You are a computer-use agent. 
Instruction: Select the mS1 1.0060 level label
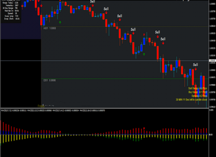pyautogui.click(x=50, y=28)
